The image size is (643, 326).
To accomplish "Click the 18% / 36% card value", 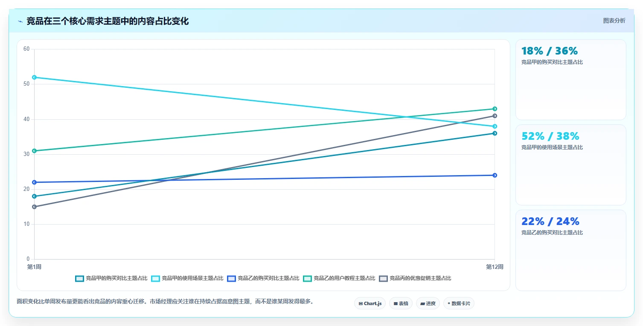I will point(550,51).
